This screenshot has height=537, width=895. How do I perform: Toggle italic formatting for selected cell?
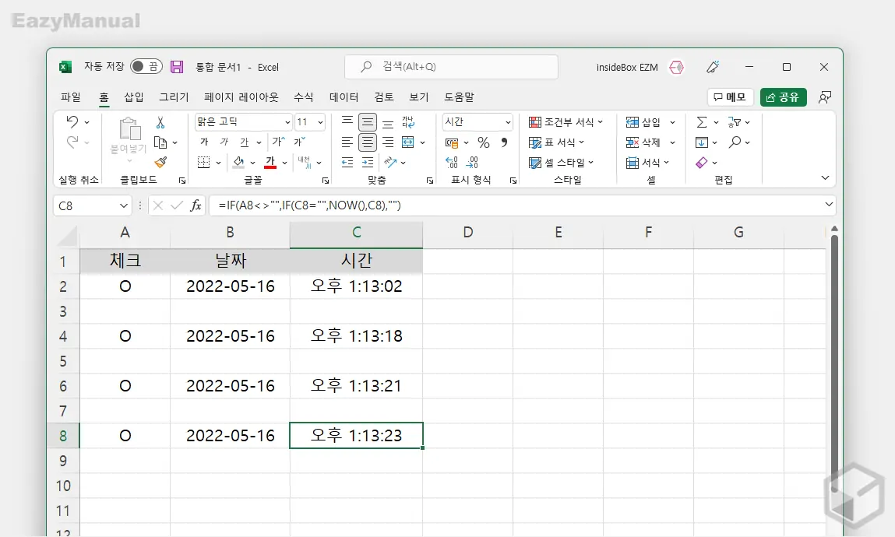click(224, 142)
